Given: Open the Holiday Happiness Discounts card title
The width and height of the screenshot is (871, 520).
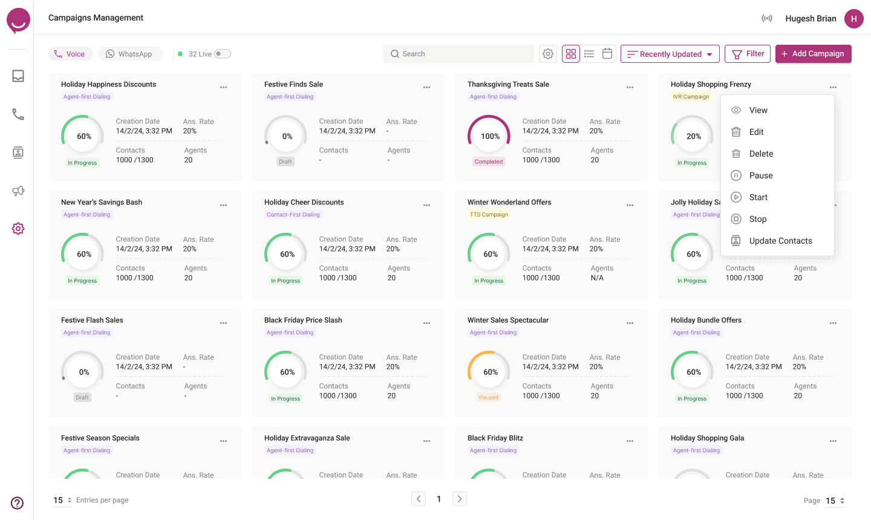Looking at the screenshot, I should click(108, 85).
